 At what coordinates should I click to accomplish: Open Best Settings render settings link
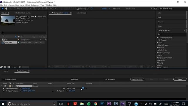coord(26,88)
